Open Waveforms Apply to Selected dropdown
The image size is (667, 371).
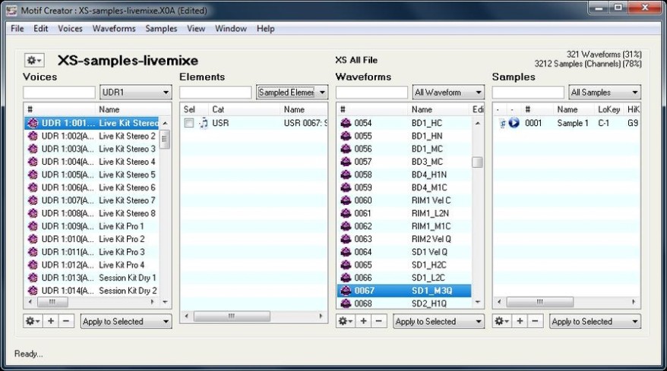(x=439, y=321)
